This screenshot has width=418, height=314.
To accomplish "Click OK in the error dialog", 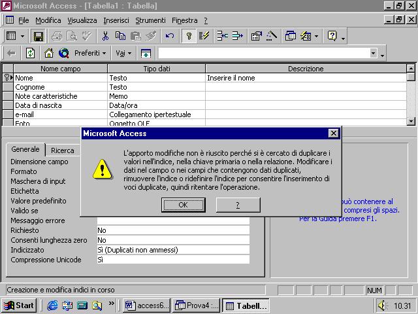I will click(x=183, y=205).
